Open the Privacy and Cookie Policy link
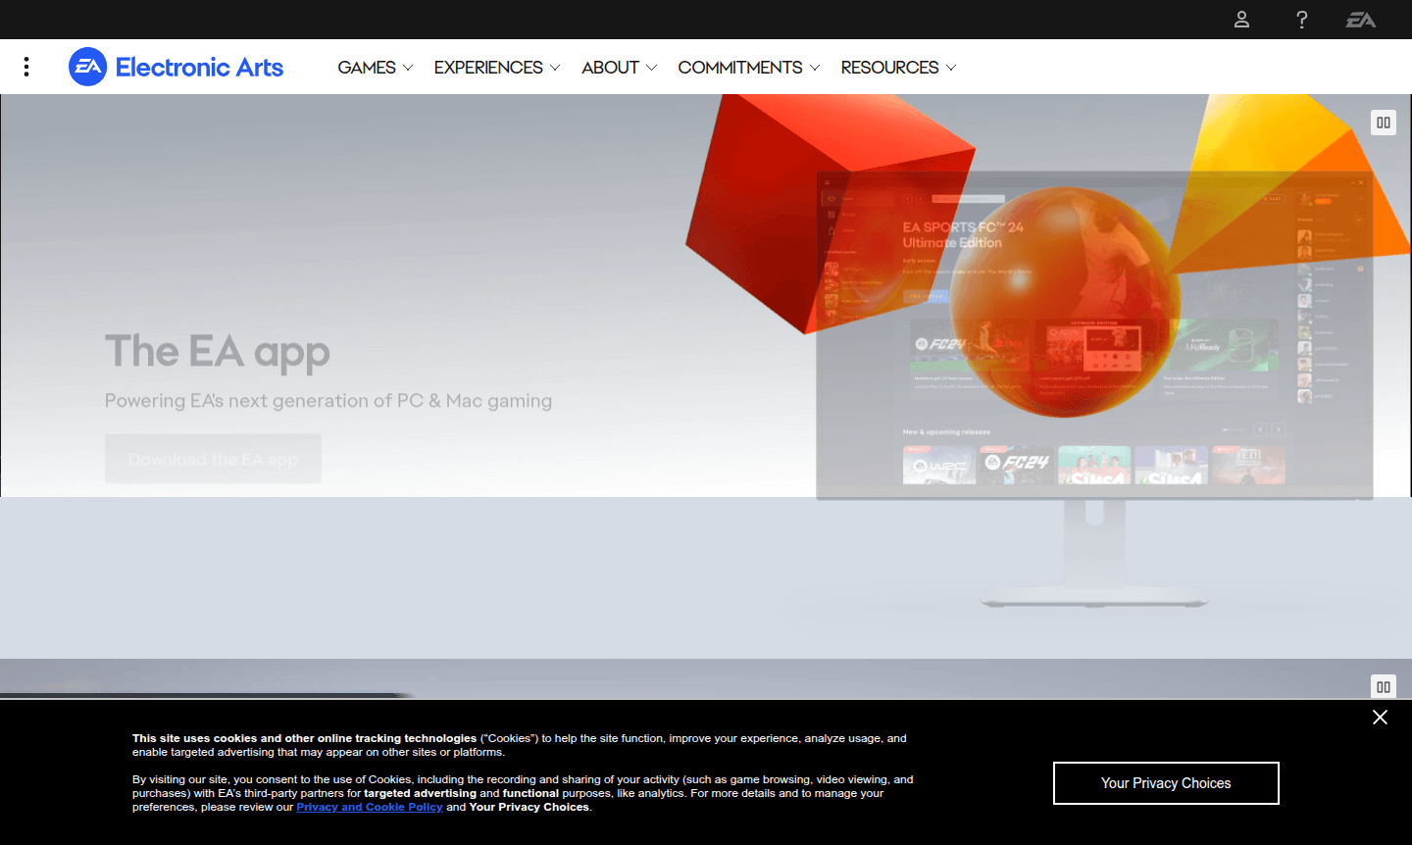Viewport: 1412px width, 845px height. pos(370,807)
